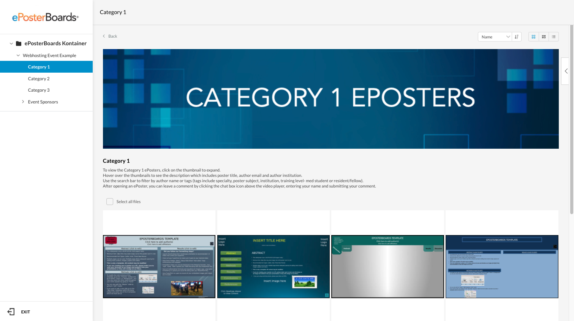Check the Select all files checkbox
Screen dimensions: 574x321
click(110, 202)
